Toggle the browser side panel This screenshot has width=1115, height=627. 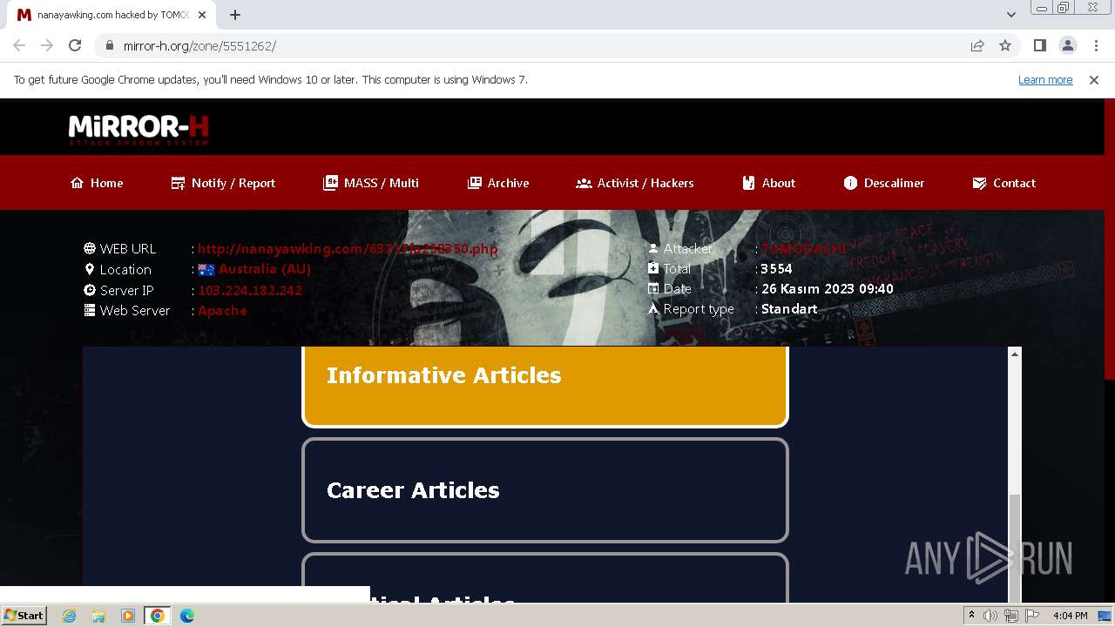1039,45
